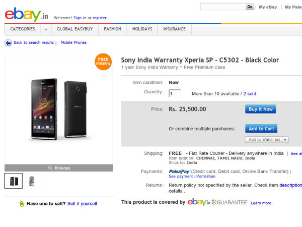
Task: Expand the Categories dropdown arrow
Action: pyautogui.click(x=46, y=29)
